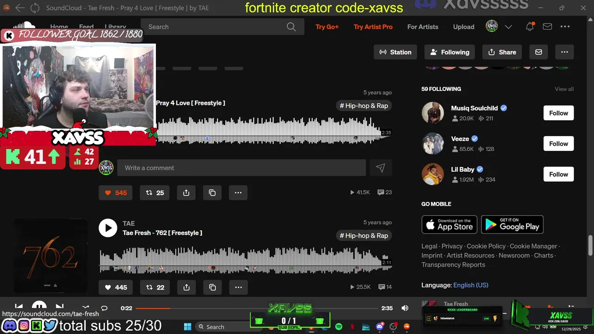
Task: Seek within 762 Freestyle waveform
Action: (245, 260)
